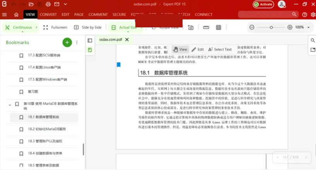Expand the chevron next to Continuous

(x=36, y=27)
